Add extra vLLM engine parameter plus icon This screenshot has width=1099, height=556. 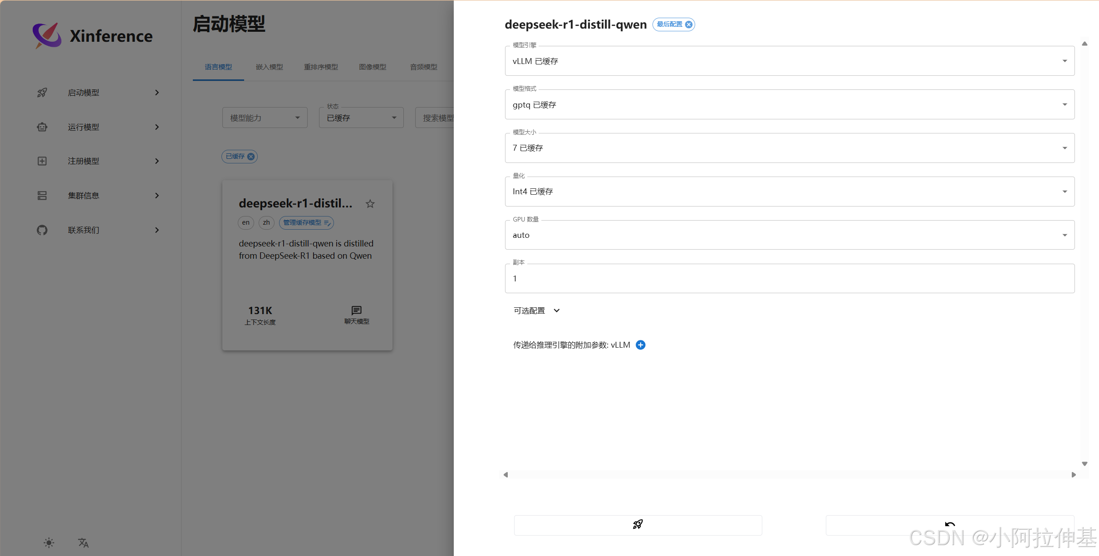[x=640, y=345]
